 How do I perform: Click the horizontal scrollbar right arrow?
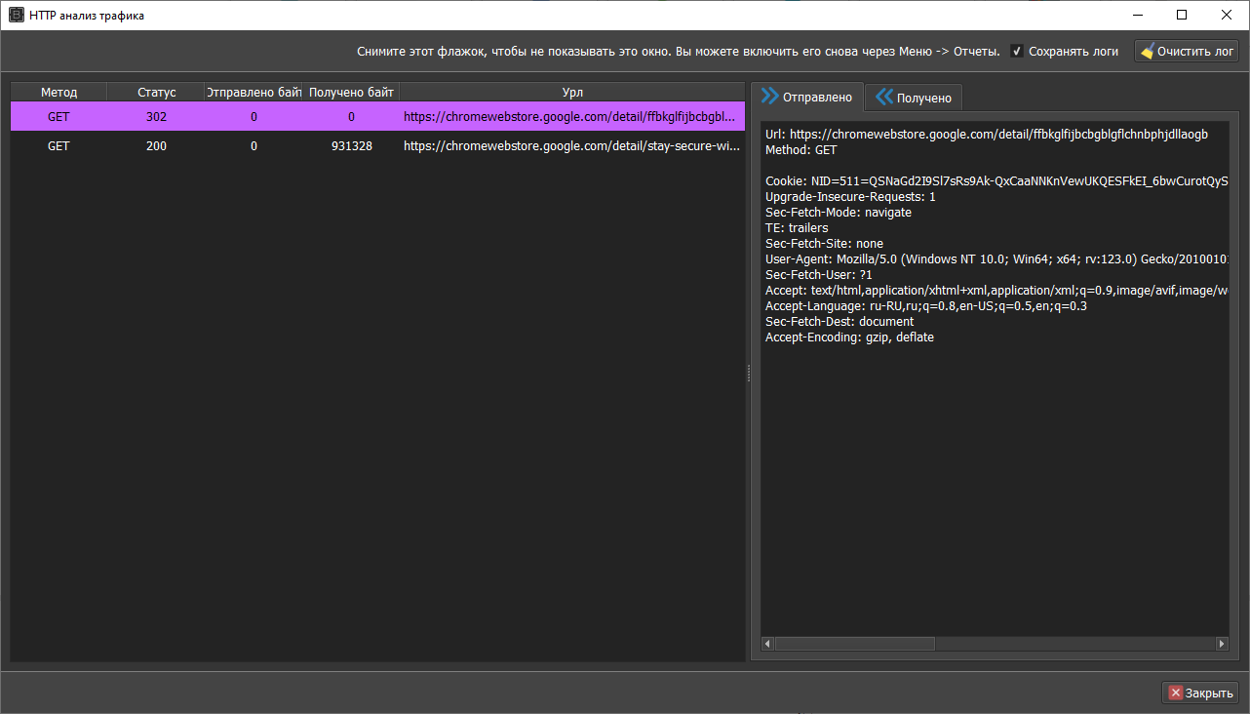point(1222,644)
